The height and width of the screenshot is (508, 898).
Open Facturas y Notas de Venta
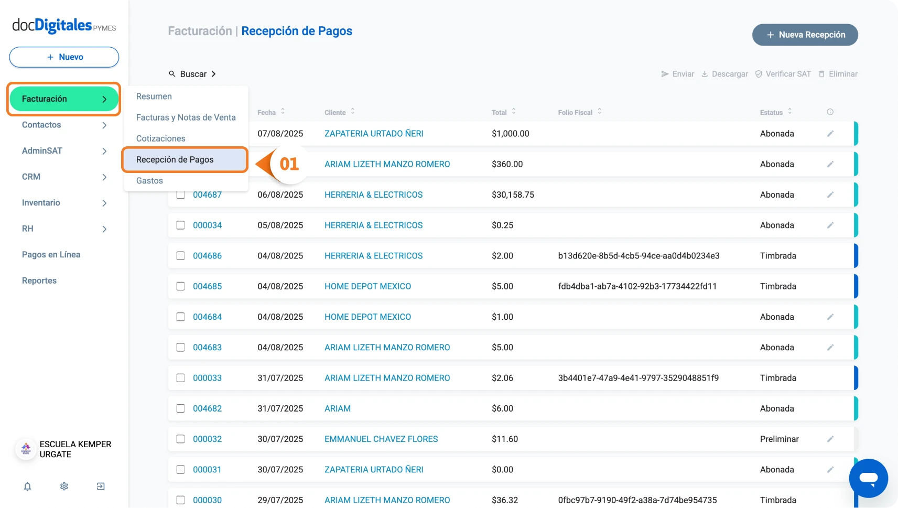[186, 117]
